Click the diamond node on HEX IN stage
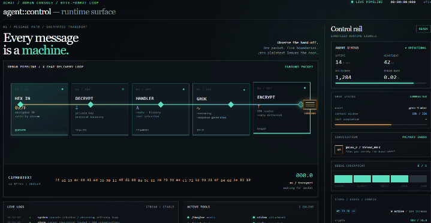 click(x=20, y=105)
